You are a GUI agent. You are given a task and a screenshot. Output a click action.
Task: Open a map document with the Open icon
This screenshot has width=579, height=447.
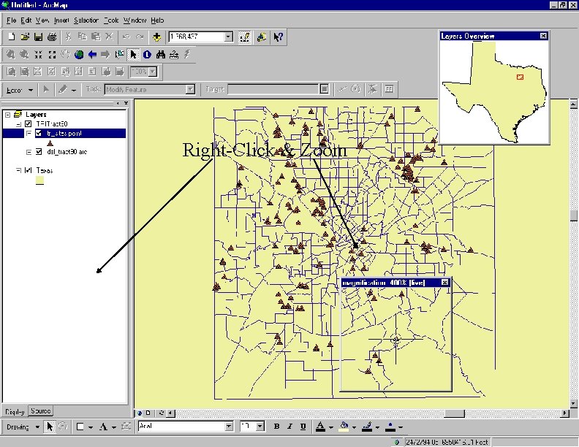[25, 37]
